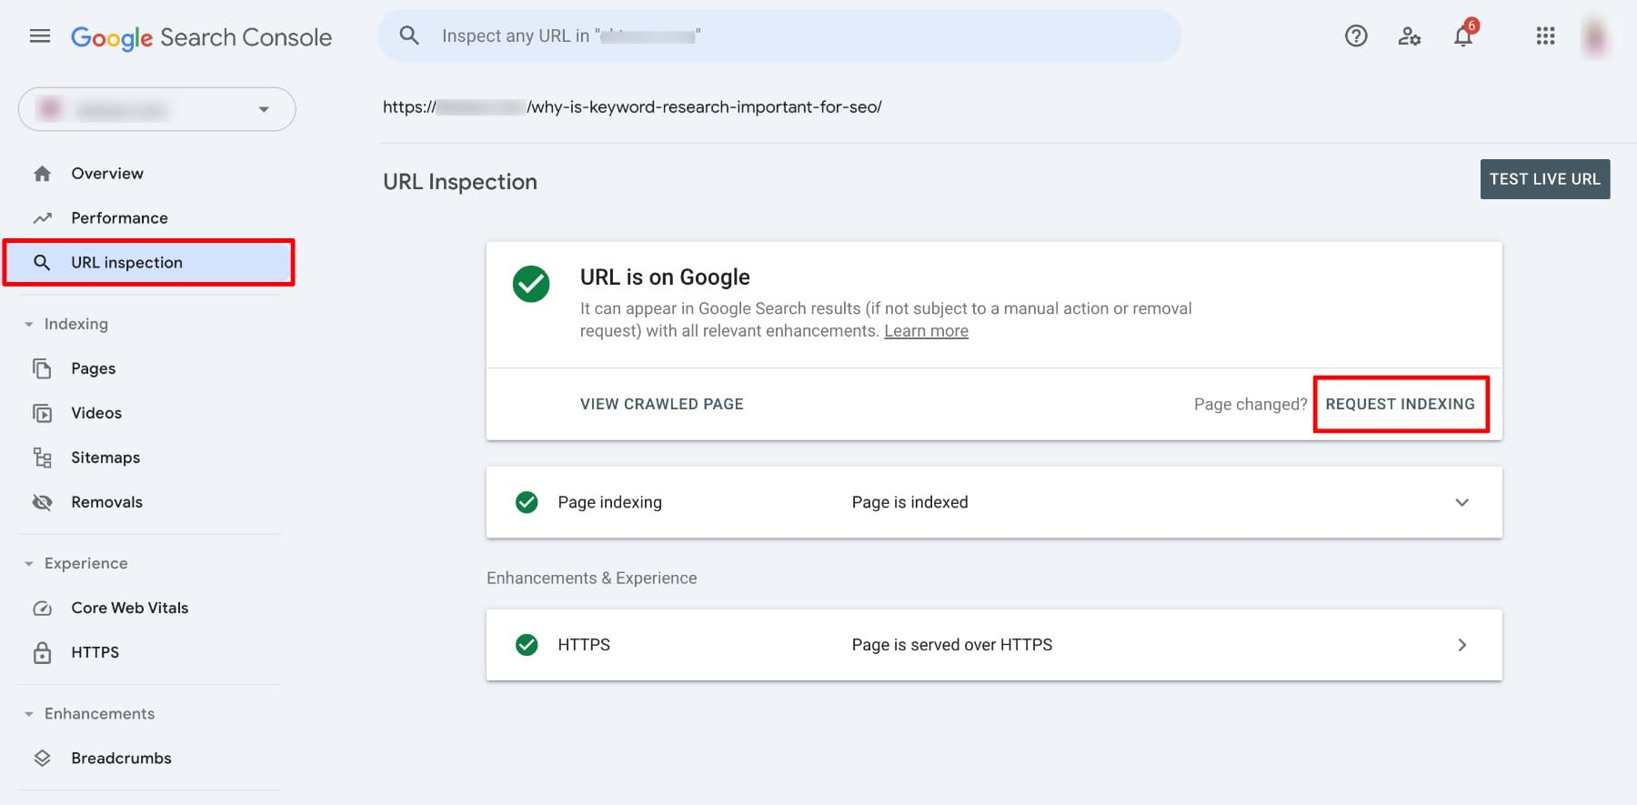Screen dimensions: 1637x805
Task: Click the Breadcrumbs layers icon
Action: (42, 759)
